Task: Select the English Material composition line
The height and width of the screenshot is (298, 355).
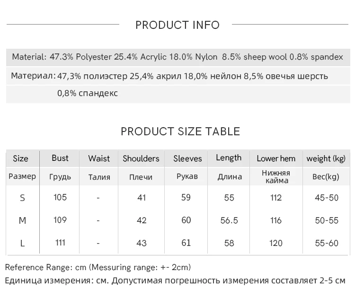Action: (177, 57)
